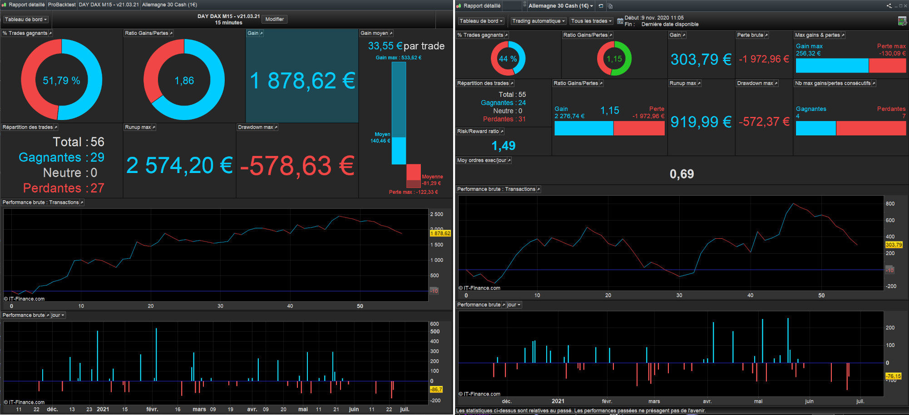Expand the Tous les trades dropdown
The height and width of the screenshot is (415, 909).
591,21
